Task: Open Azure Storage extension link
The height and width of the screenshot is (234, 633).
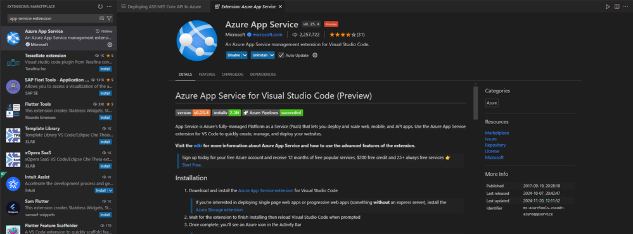Action: pos(219,210)
